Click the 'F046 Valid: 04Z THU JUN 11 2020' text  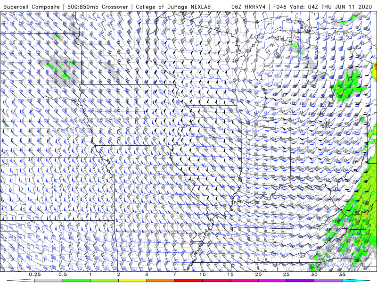(322, 7)
